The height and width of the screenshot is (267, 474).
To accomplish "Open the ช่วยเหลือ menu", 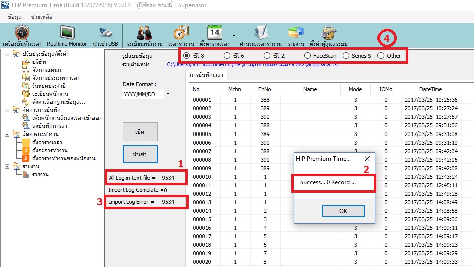I will tap(42, 17).
